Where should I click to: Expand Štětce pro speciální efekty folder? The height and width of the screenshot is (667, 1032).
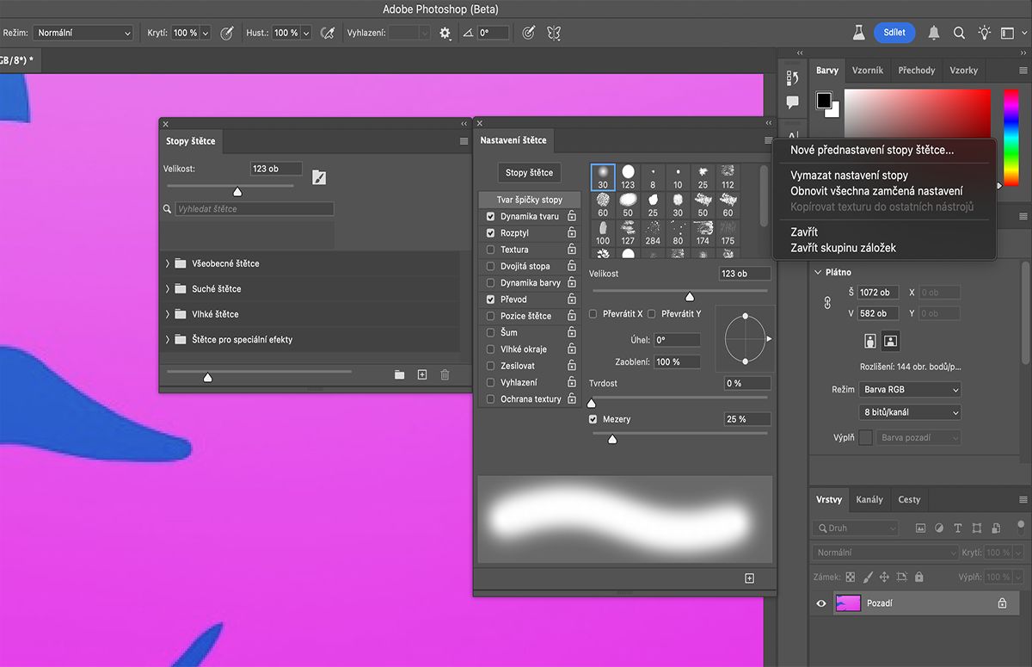click(x=168, y=339)
